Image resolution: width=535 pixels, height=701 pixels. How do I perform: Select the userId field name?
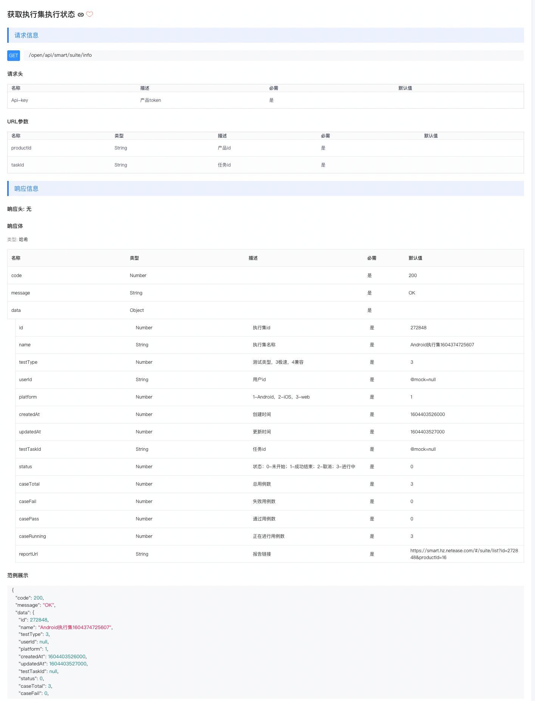pos(25,380)
